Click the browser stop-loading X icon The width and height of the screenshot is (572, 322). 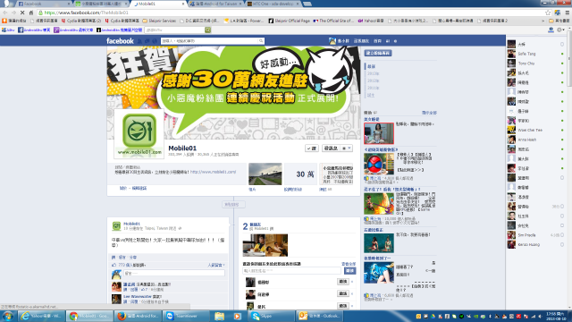click(x=22, y=13)
